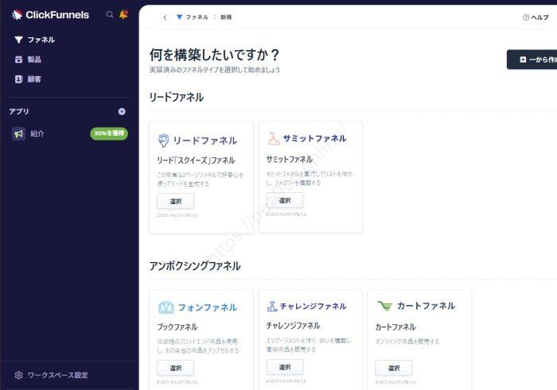Image resolution: width=557 pixels, height=390 pixels.
Task: Select the リード「スクイーズ」ファネル 選択 button
Action: (175, 201)
